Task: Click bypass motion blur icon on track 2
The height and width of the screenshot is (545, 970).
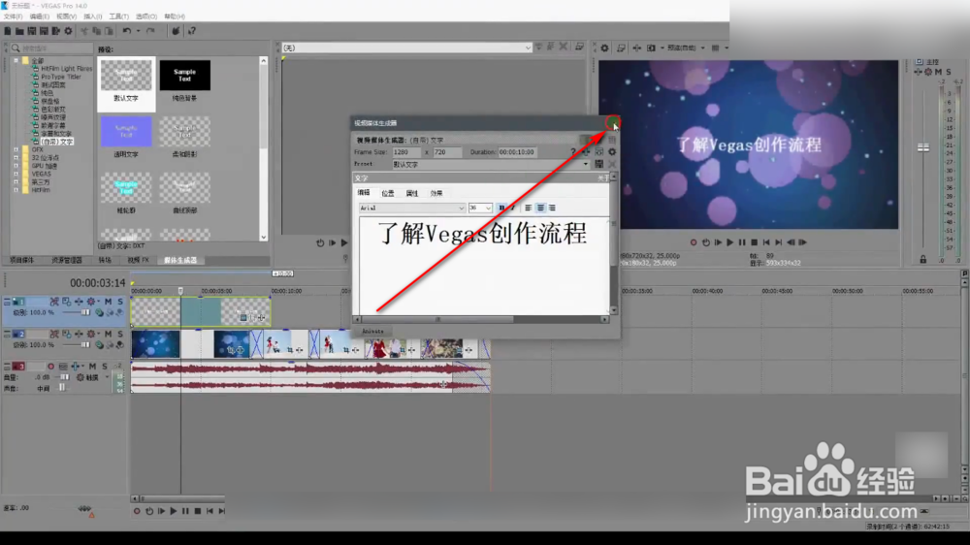Action: click(54, 334)
